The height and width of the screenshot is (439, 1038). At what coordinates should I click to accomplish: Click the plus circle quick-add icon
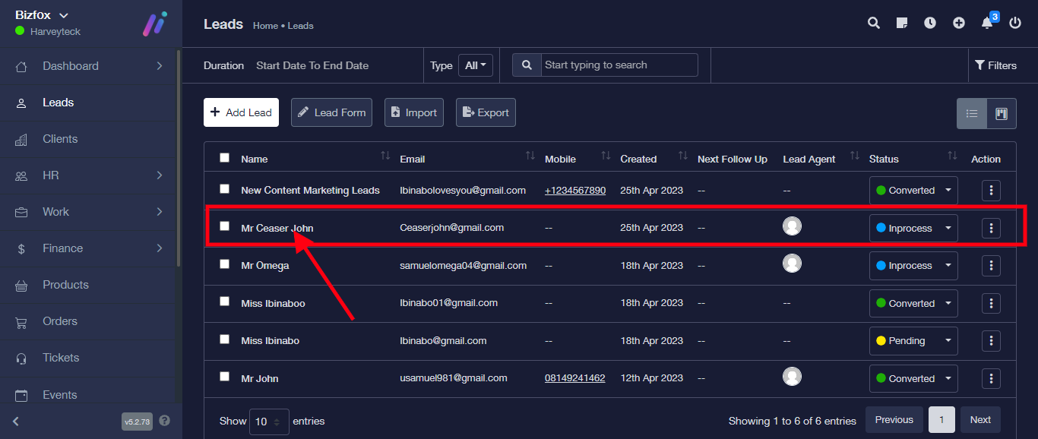959,24
